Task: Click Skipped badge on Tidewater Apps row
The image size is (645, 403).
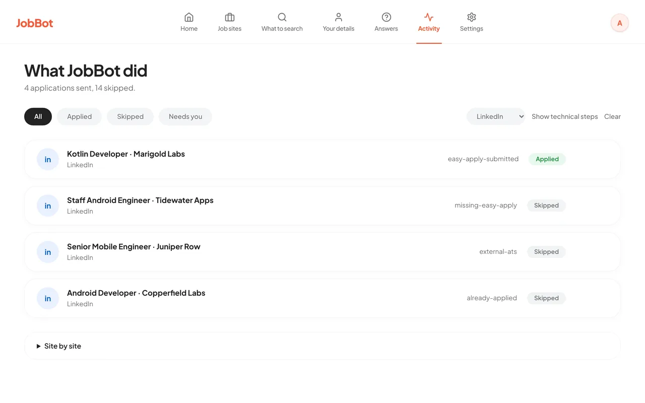Action: coord(546,206)
